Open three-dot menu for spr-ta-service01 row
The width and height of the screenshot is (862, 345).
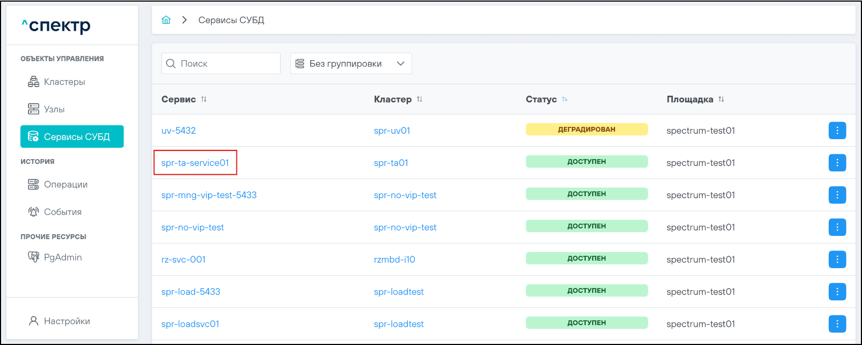837,163
